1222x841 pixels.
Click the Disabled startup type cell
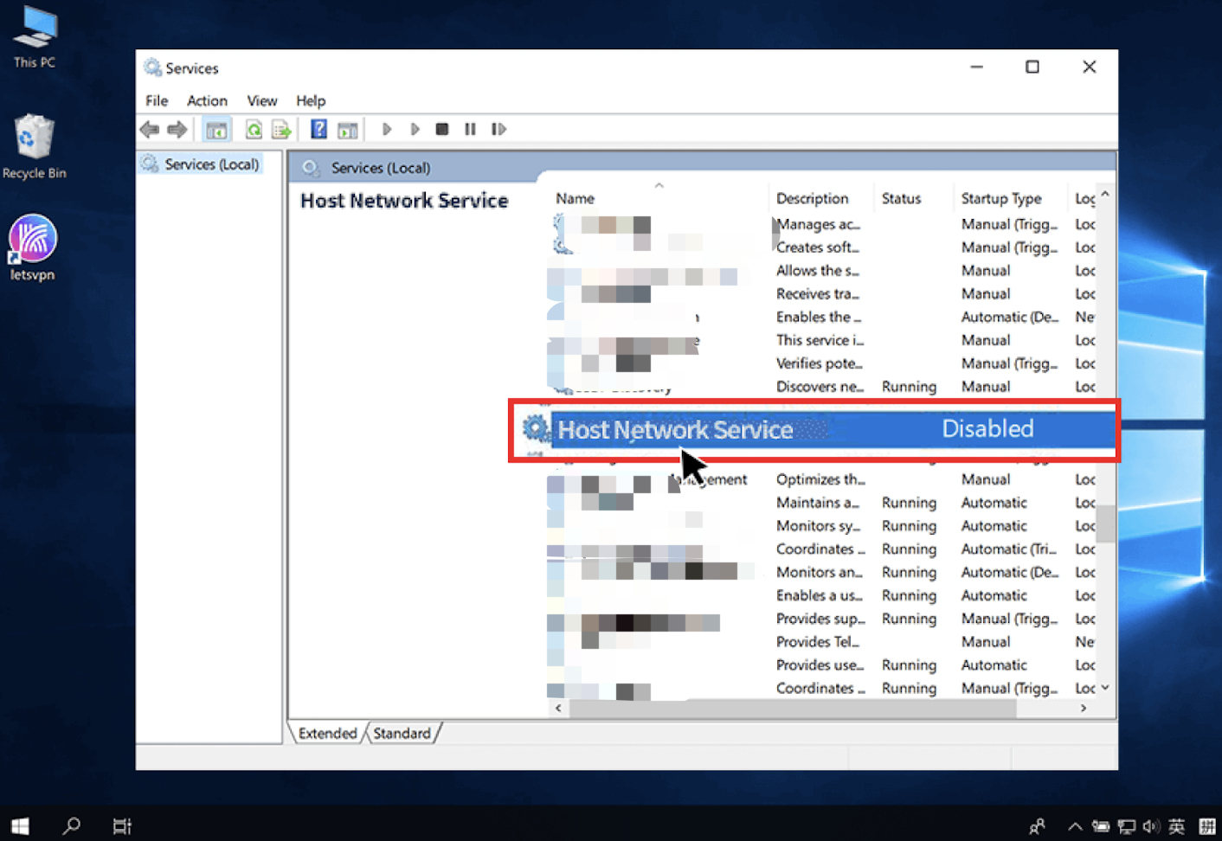coord(987,429)
